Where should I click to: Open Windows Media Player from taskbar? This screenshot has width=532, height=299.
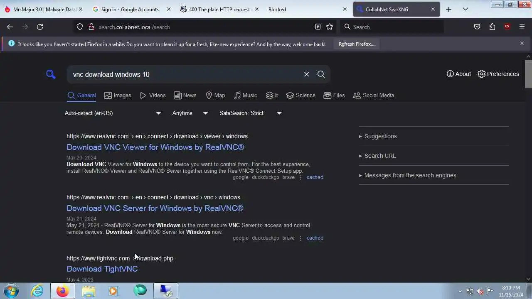(113, 291)
